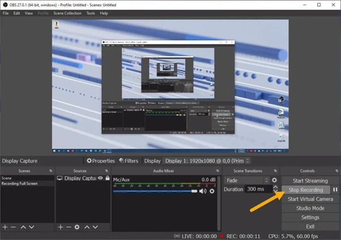The image size is (341, 240).
Task: Click the LIVE 00:00:00 status text
Action: tap(199, 236)
